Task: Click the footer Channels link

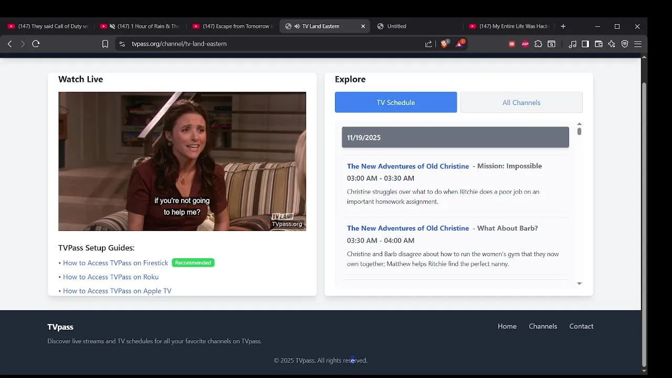Action: pyautogui.click(x=543, y=327)
